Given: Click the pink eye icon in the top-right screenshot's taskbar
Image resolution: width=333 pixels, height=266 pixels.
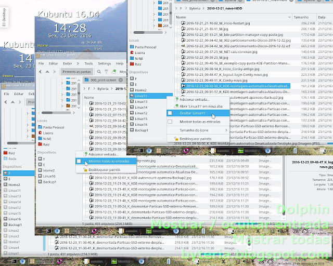Looking at the screenshot, I should tap(186, 151).
